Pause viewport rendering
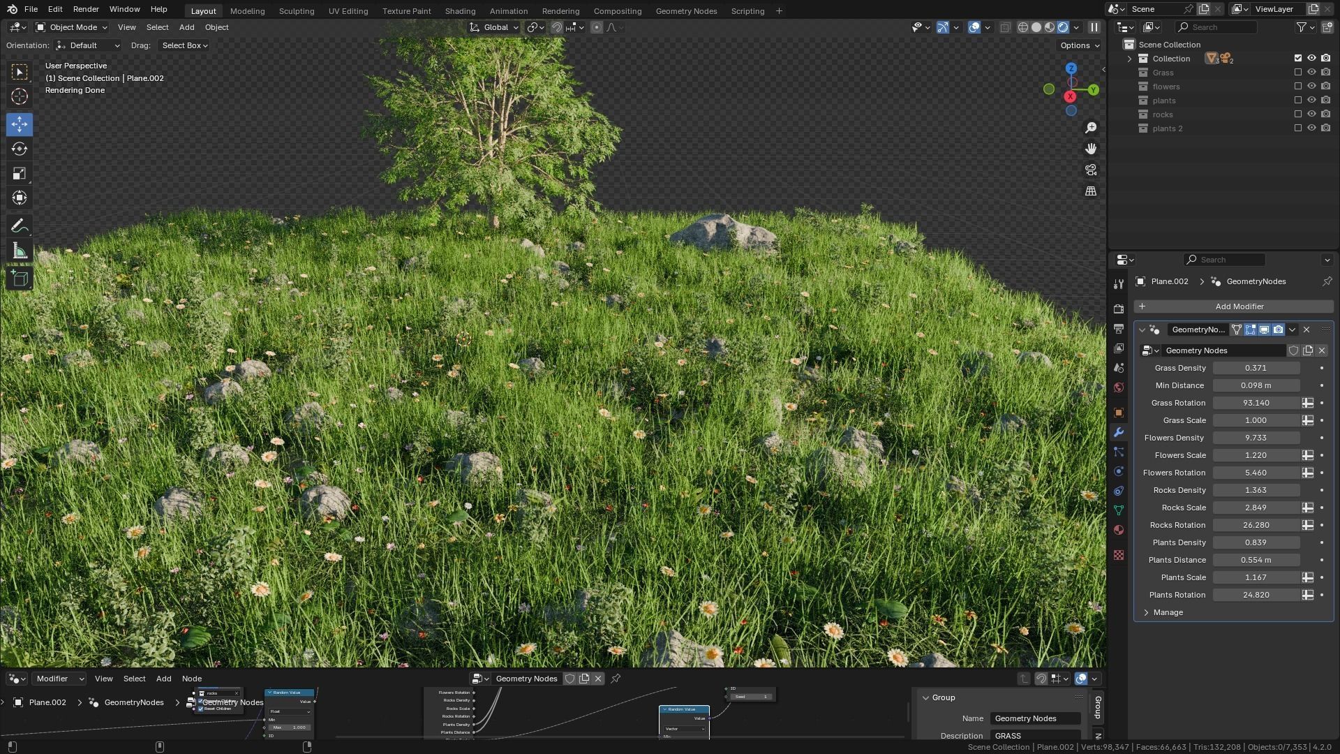The image size is (1340, 754). (x=1094, y=27)
